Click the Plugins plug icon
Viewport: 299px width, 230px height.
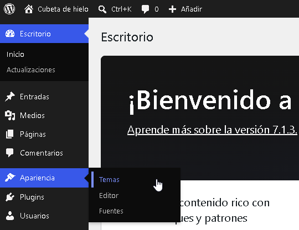coord(10,197)
